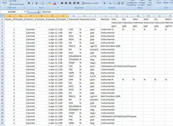Click the font color A icon

point(54,3)
